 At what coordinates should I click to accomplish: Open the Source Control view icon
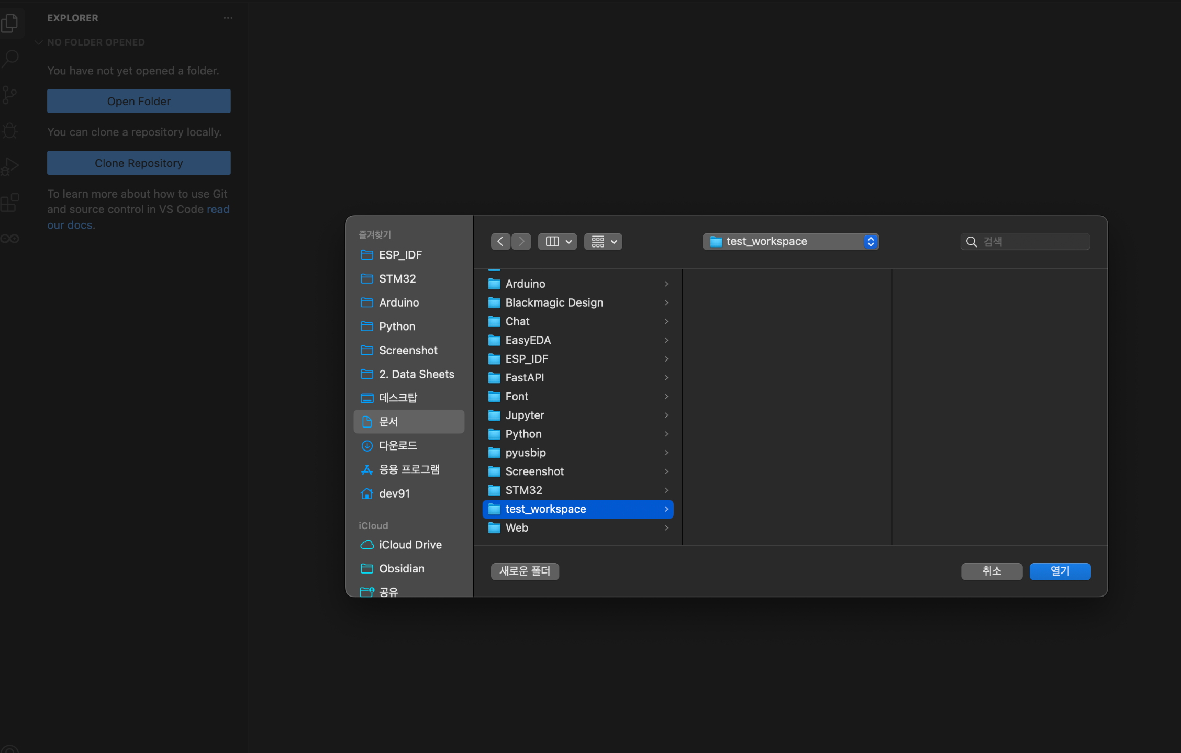pos(10,94)
